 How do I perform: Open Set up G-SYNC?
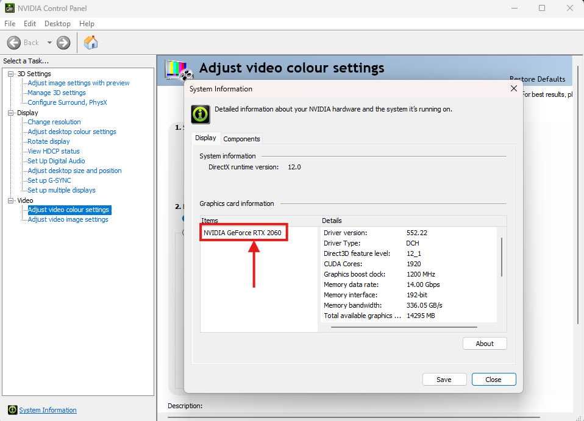click(x=49, y=180)
